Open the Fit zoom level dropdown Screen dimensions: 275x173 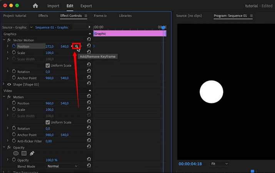tap(219, 164)
